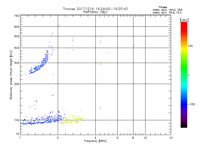The width and height of the screenshot is (201, 150).
Task: Click the '[deg]' colorbar unit label
Action: pyautogui.click(x=184, y=20)
